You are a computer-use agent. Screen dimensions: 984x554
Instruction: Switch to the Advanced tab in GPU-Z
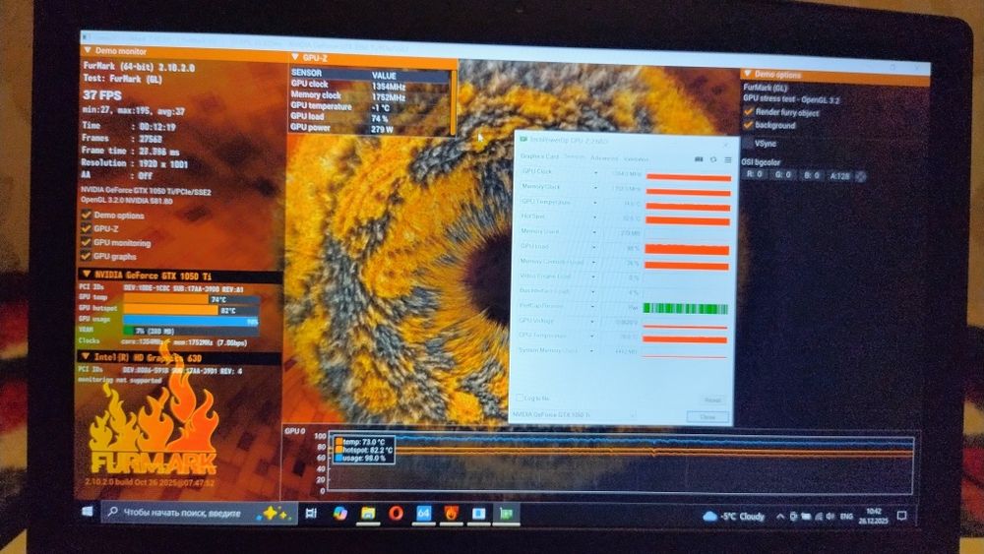coord(604,158)
